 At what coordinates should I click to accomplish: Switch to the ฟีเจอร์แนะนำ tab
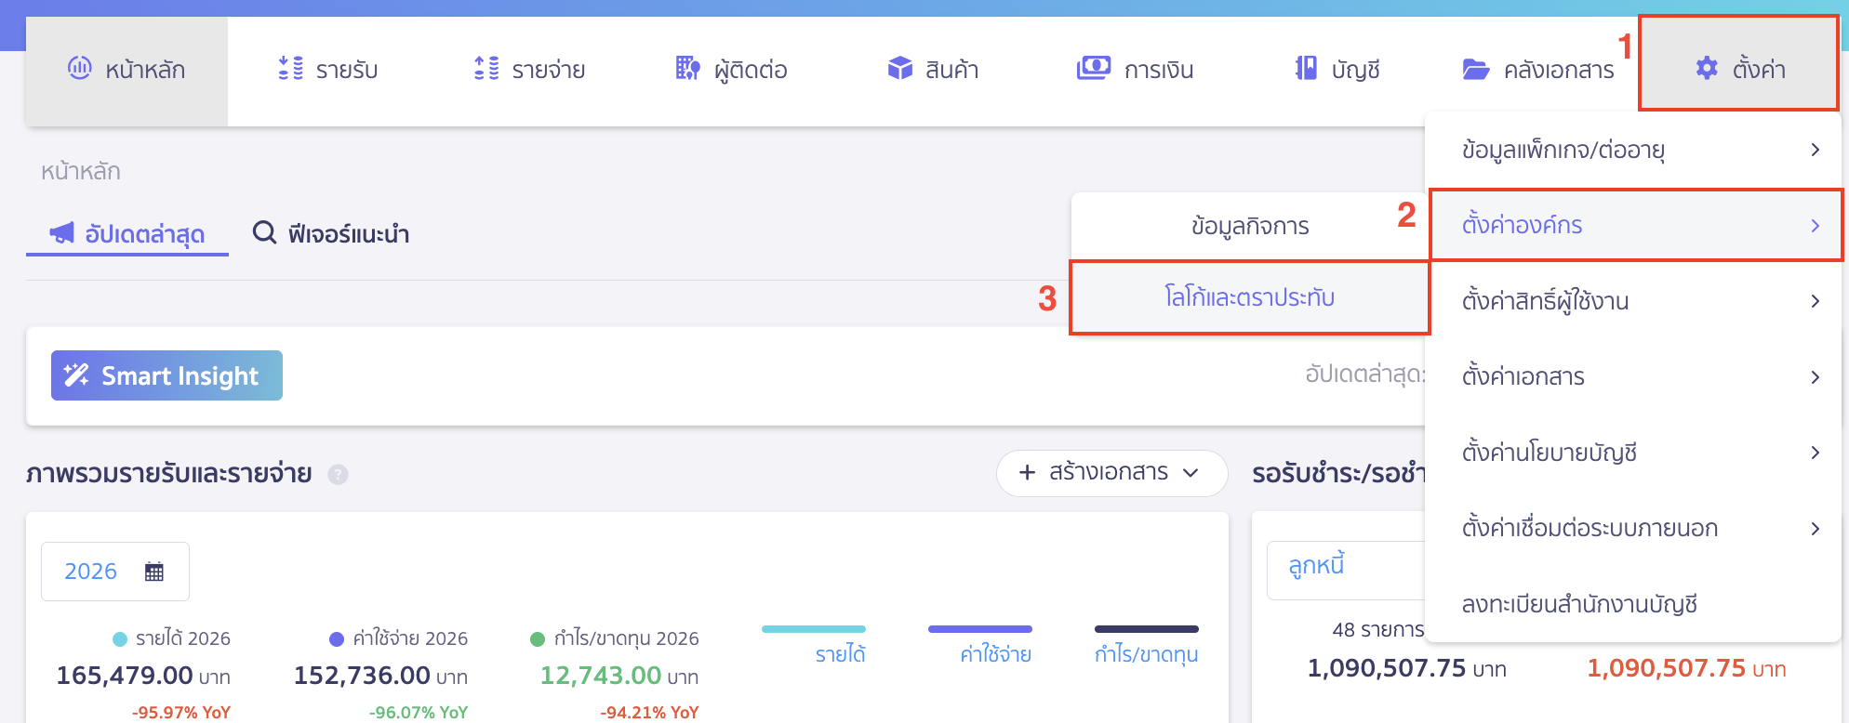click(x=331, y=233)
